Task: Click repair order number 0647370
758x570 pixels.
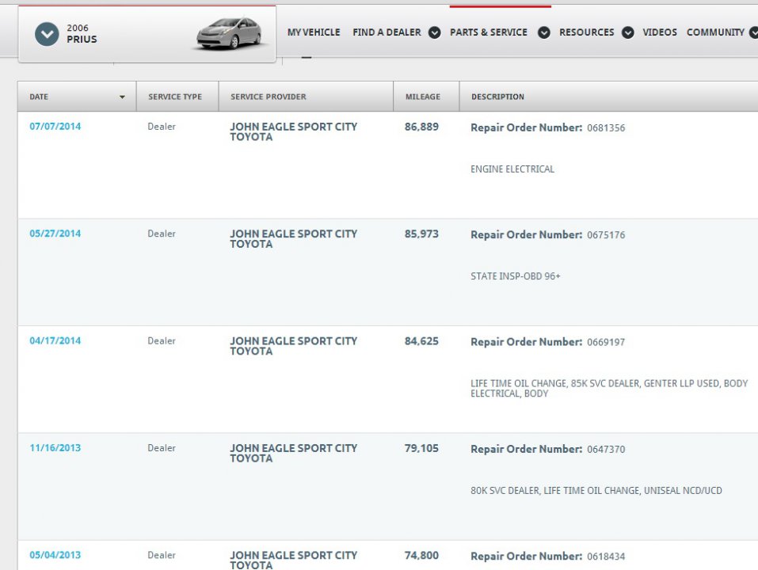Action: tap(606, 450)
